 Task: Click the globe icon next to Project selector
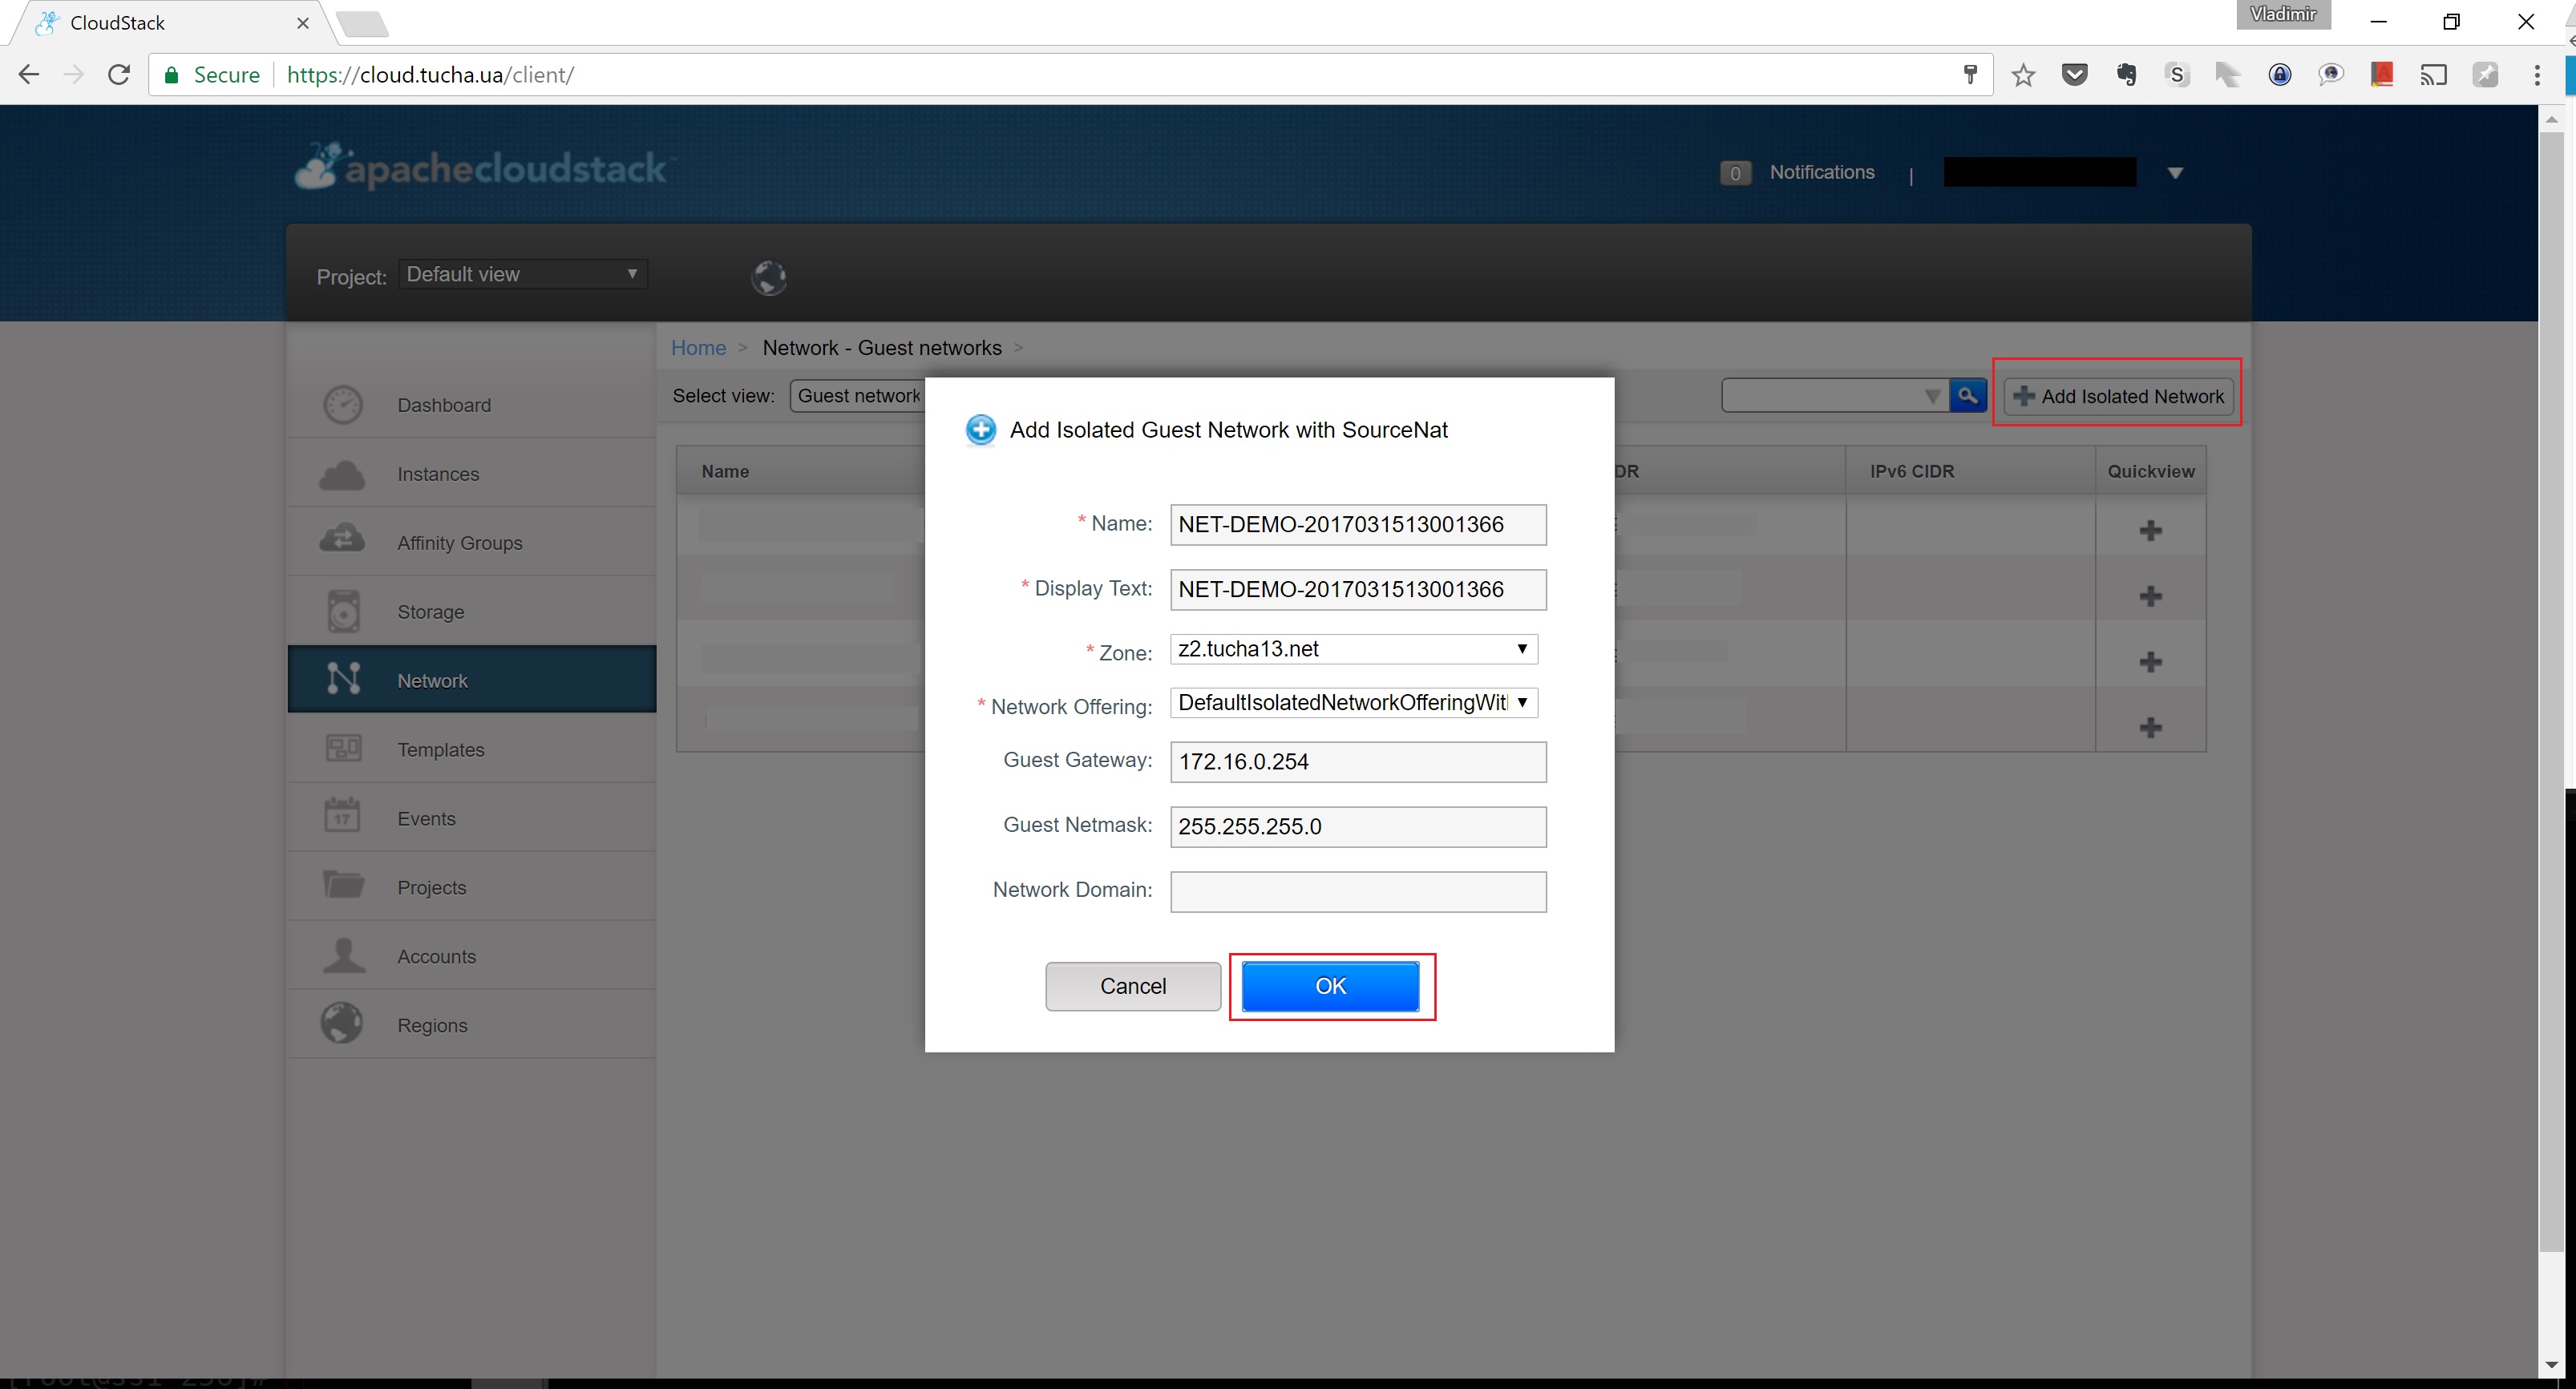[768, 277]
